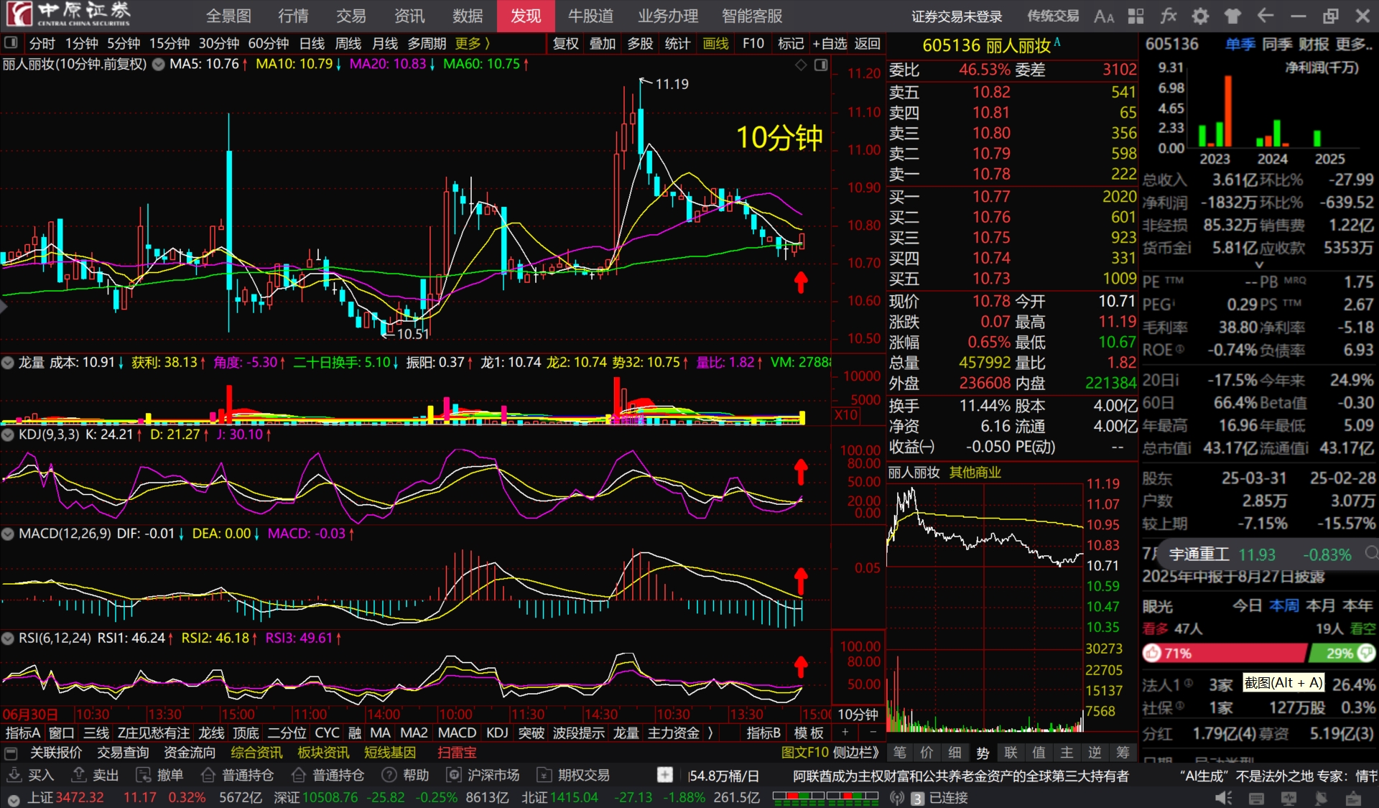This screenshot has height=808, width=1379.
Task: Click the keyboard icon in status bar
Action: tap(1257, 798)
